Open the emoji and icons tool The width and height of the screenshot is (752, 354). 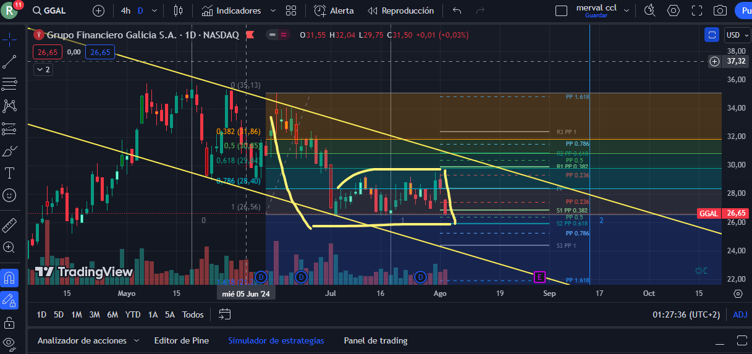coord(9,195)
